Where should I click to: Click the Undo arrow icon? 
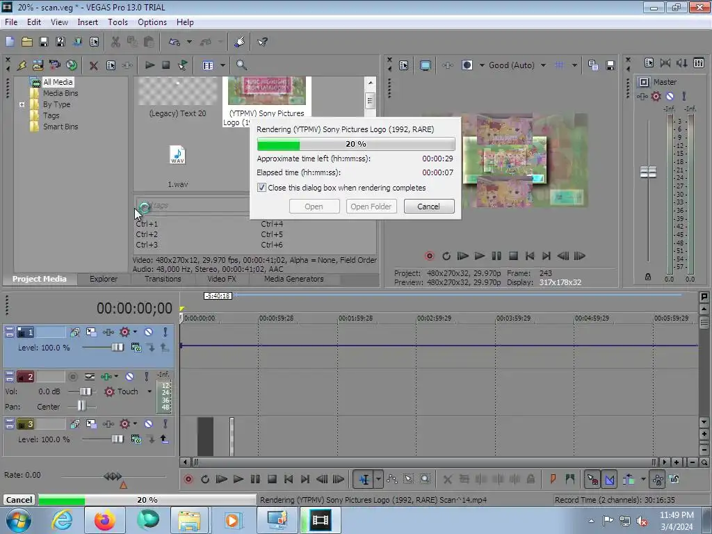point(175,42)
